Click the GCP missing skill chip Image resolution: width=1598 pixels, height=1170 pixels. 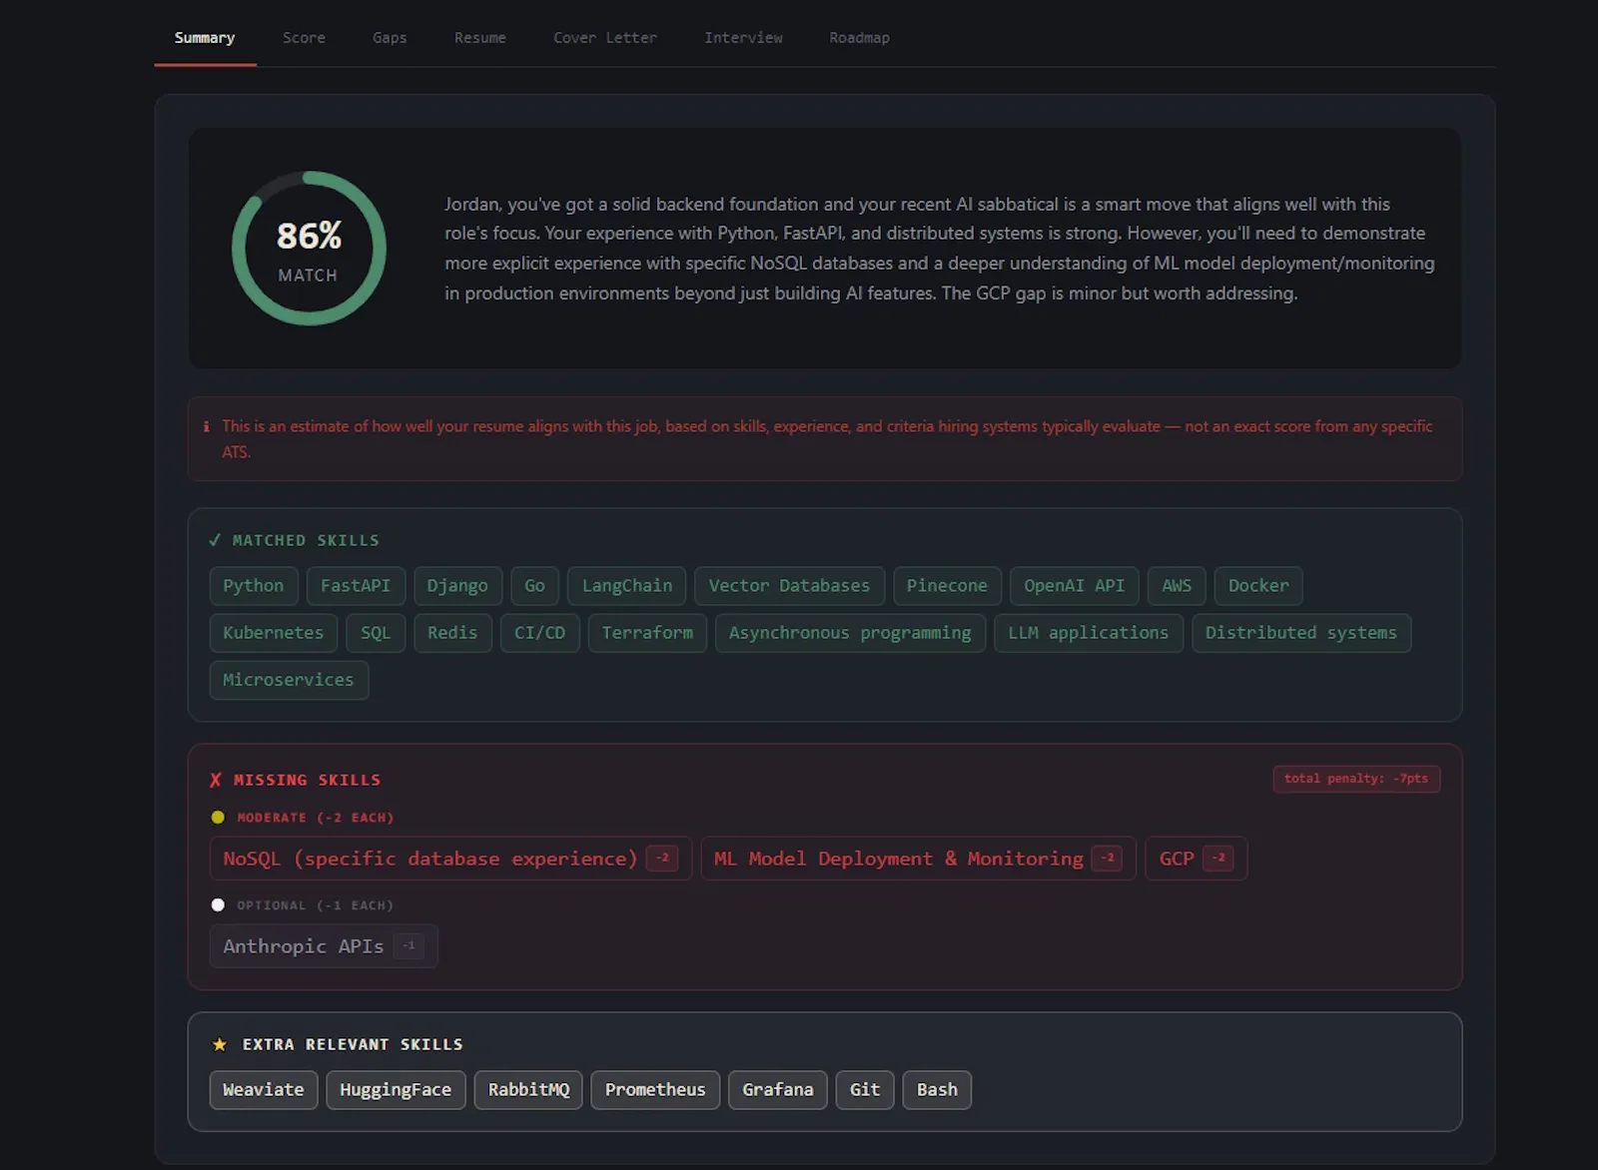(x=1196, y=859)
